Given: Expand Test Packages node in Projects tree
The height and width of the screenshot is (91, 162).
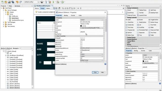Looking at the screenshot, I should pyautogui.click(x=4, y=22).
